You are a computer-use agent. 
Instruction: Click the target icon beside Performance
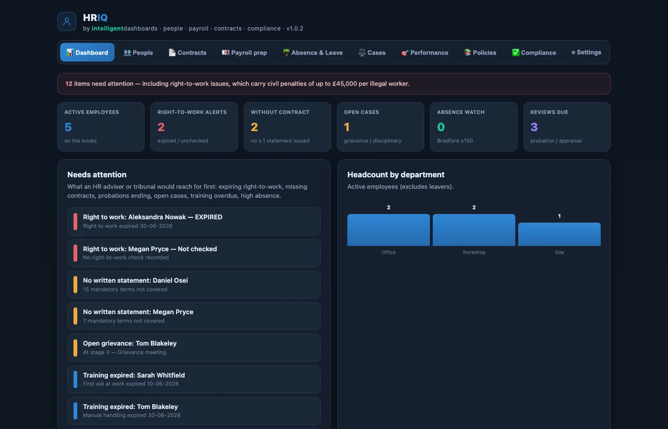(405, 53)
